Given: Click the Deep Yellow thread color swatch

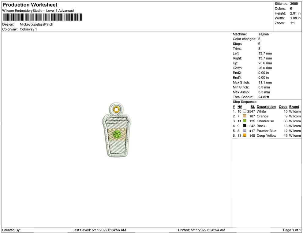Looking at the screenshot, I should click(245, 135).
